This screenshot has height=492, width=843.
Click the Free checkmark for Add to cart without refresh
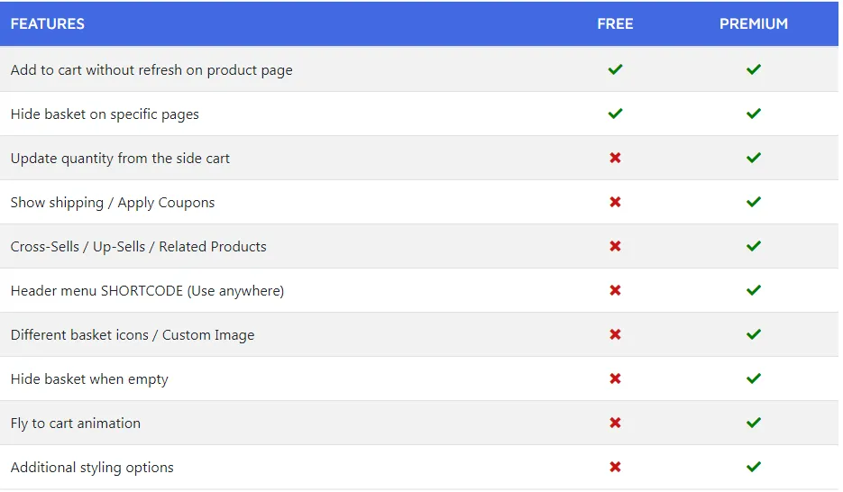click(615, 69)
